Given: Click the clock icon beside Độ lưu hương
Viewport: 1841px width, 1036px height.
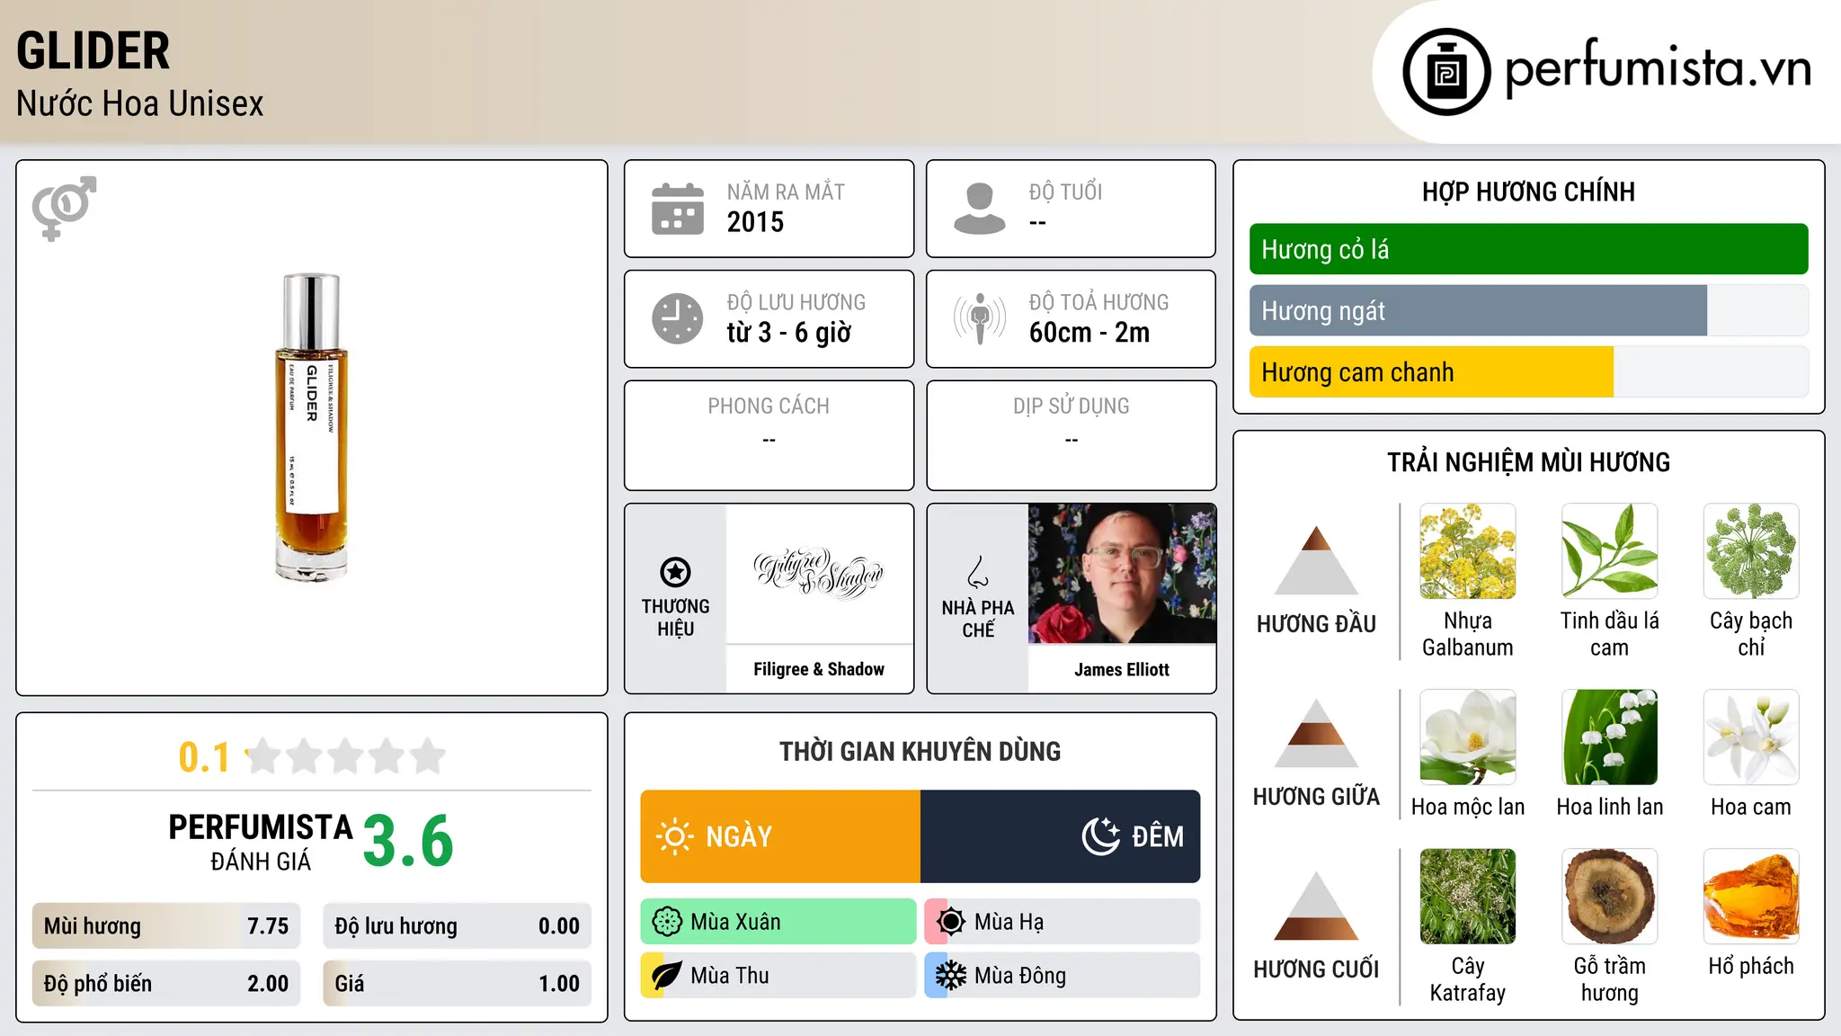Looking at the screenshot, I should pyautogui.click(x=678, y=318).
